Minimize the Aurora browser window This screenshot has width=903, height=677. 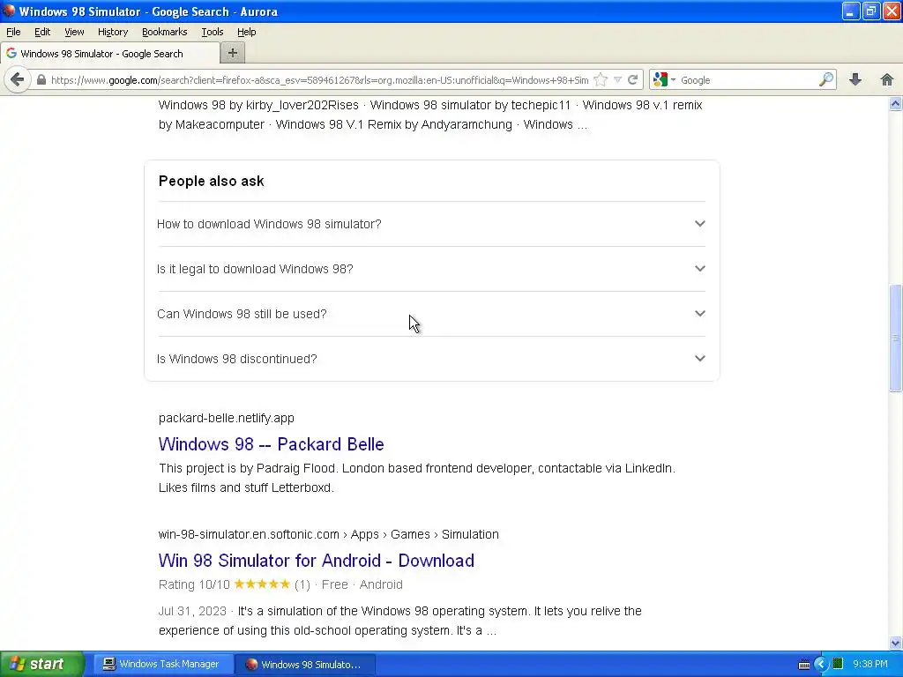pos(850,11)
